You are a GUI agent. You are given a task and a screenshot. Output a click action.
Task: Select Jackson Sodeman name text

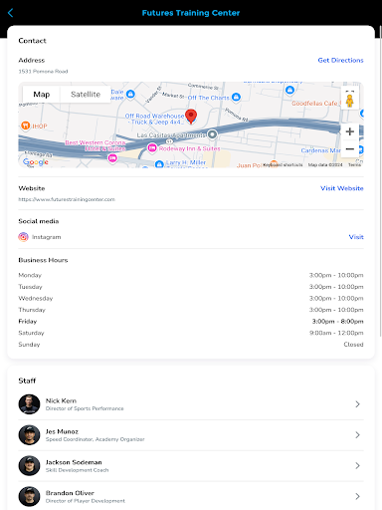coord(74,462)
